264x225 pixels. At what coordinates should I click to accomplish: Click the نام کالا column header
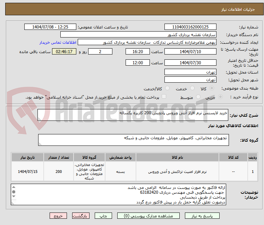pos(177,157)
